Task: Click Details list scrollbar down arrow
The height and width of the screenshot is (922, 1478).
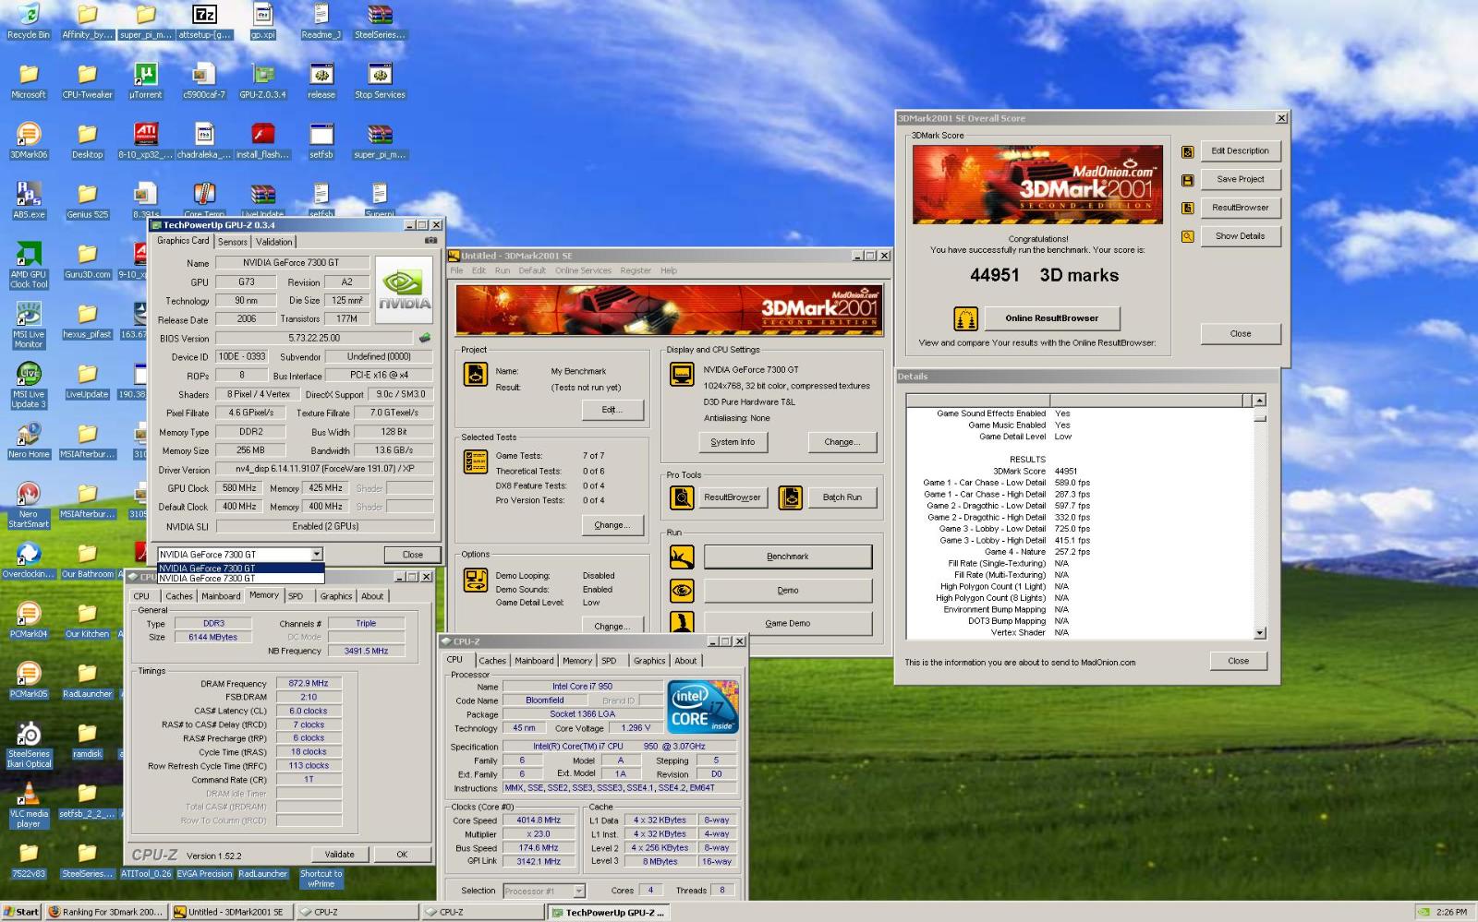Action: [1260, 633]
